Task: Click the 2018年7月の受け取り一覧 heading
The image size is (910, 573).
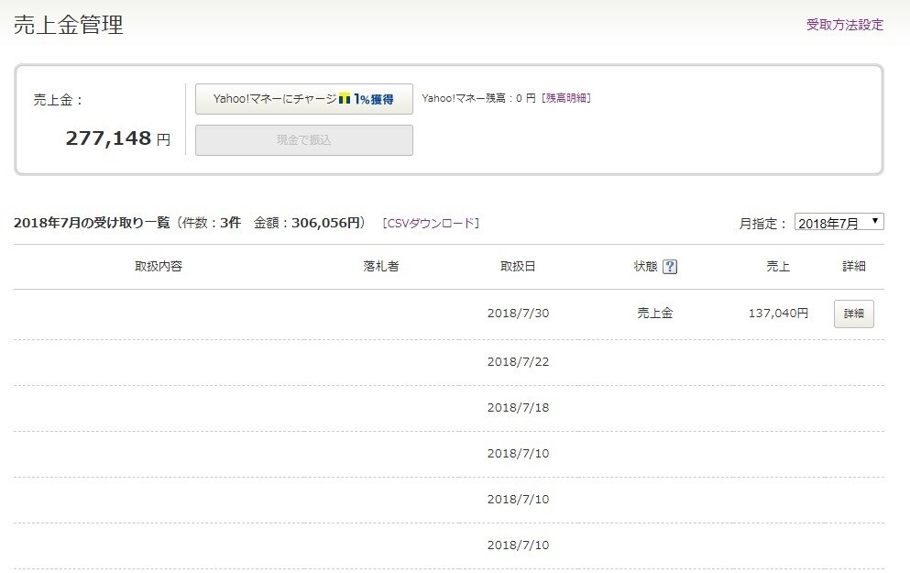Action: 92,223
